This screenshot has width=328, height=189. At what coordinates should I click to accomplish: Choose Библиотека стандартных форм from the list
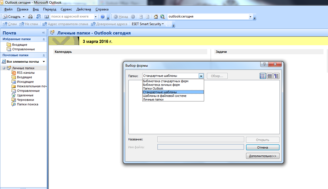pyautogui.click(x=173, y=81)
